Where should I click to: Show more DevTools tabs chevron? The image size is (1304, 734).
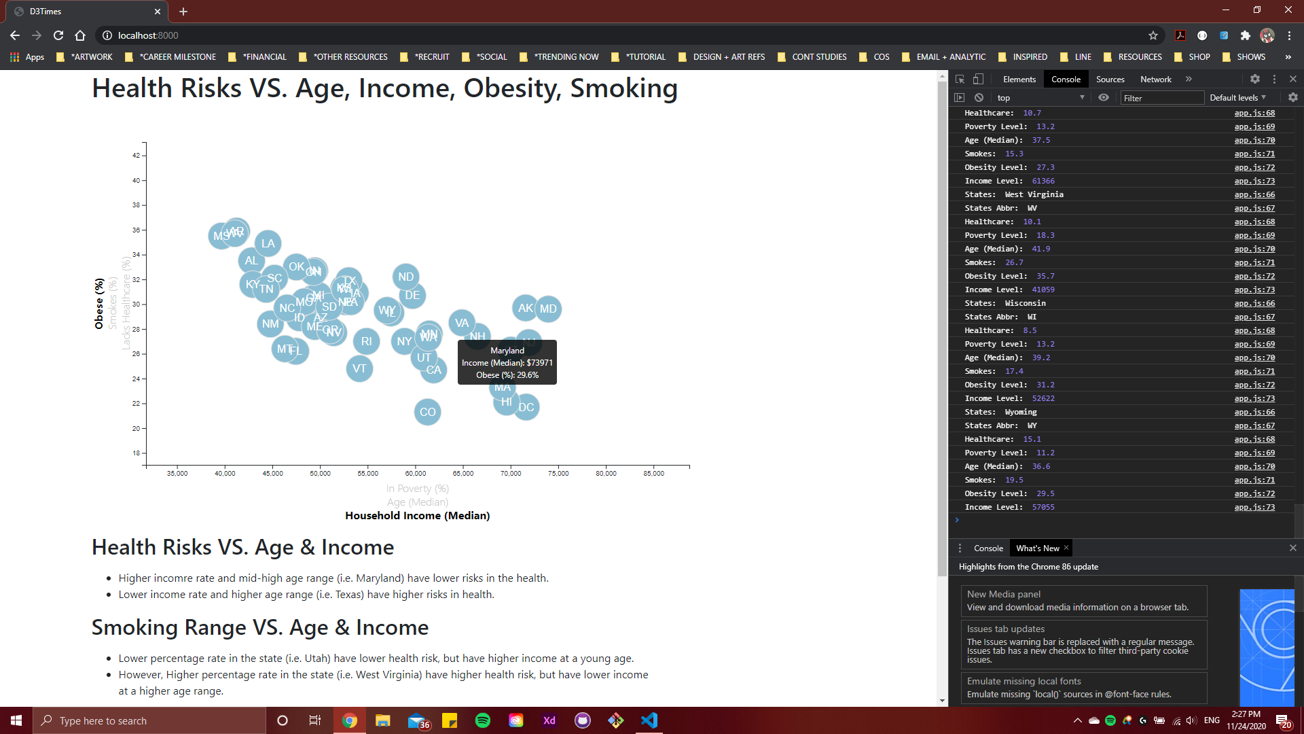(1189, 80)
